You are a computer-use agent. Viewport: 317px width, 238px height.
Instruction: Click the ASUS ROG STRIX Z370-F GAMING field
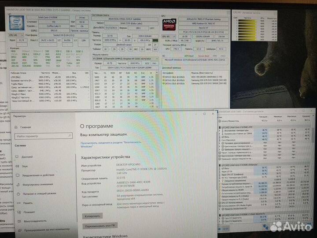(125, 19)
